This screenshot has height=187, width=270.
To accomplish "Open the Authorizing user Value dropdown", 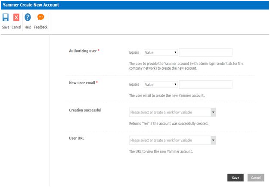I will [161, 52].
